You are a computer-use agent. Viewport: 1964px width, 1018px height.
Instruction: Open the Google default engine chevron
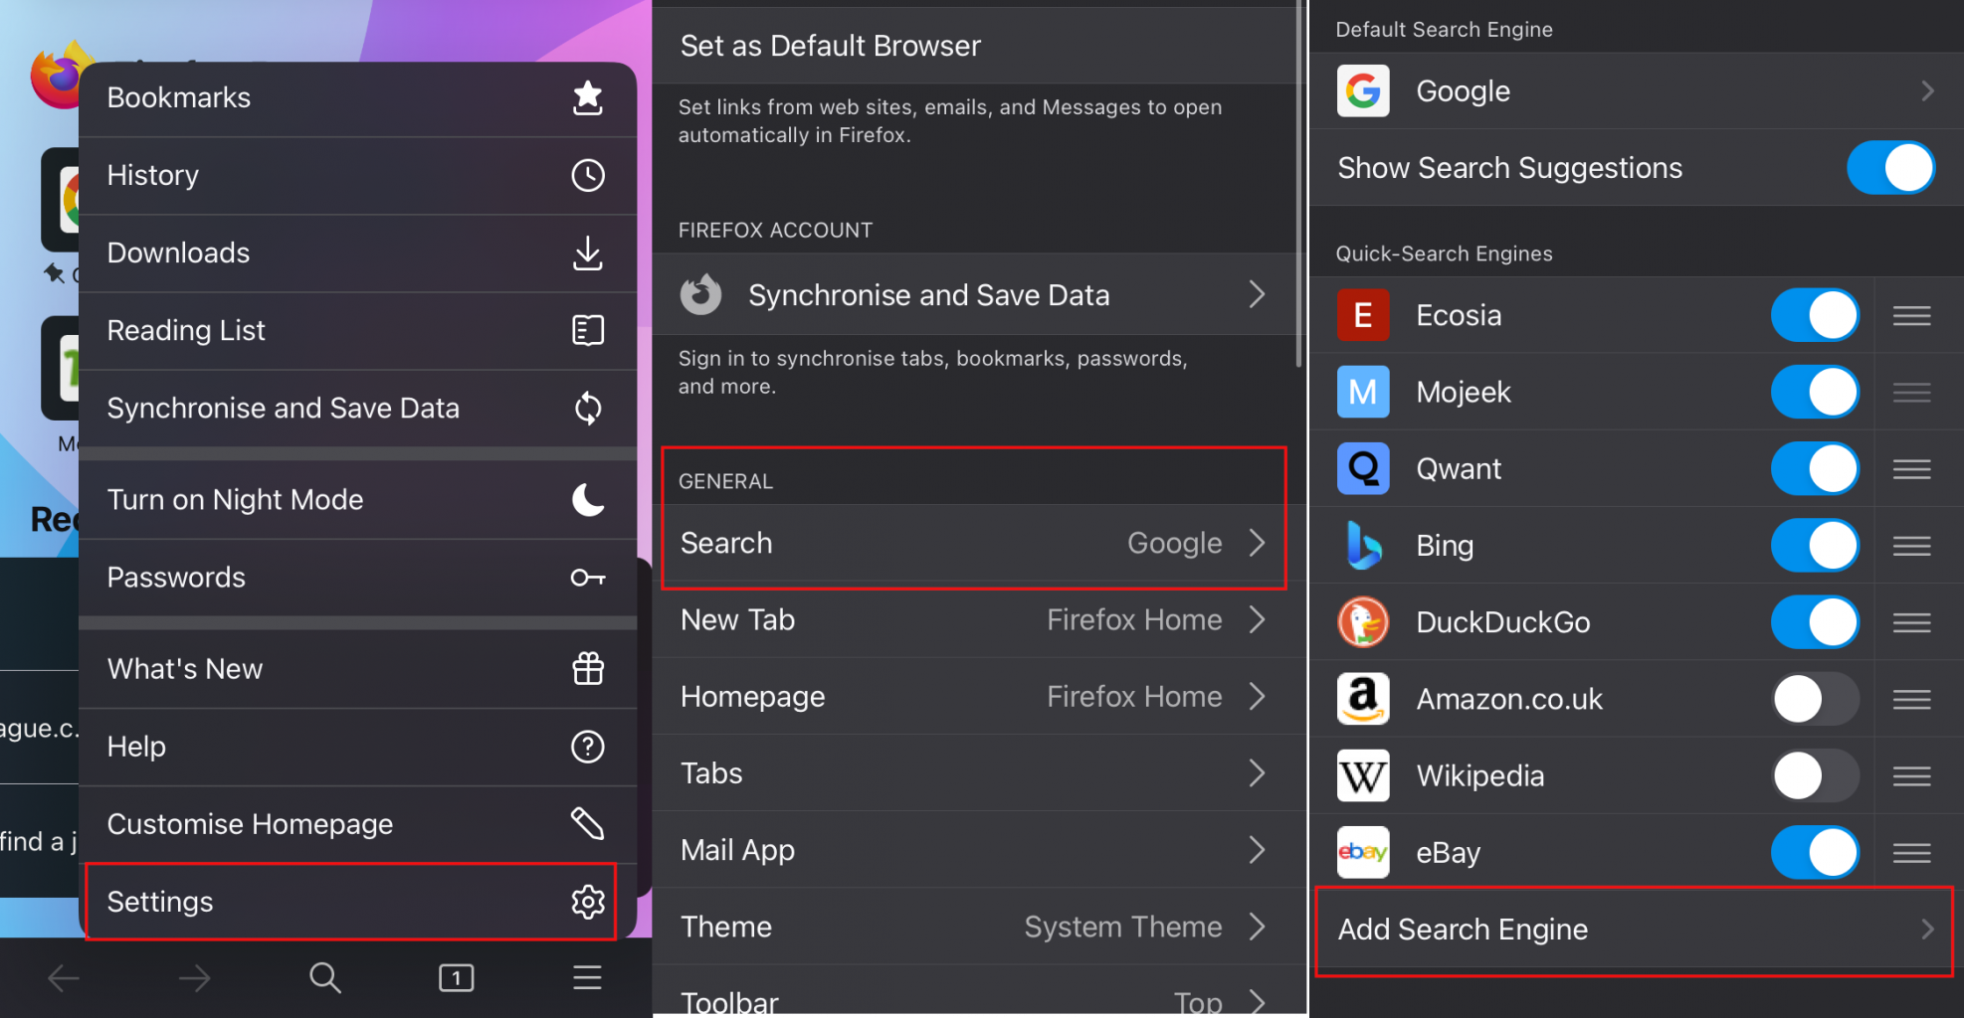(1927, 91)
